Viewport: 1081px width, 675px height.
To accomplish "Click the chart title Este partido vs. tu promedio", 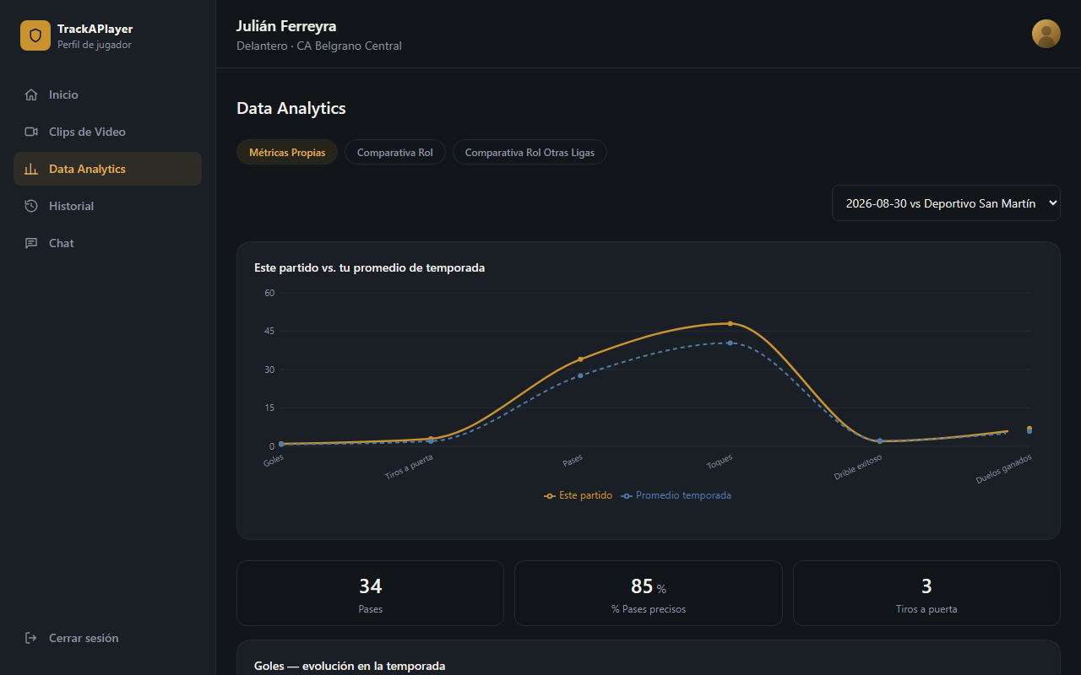I will [x=369, y=267].
